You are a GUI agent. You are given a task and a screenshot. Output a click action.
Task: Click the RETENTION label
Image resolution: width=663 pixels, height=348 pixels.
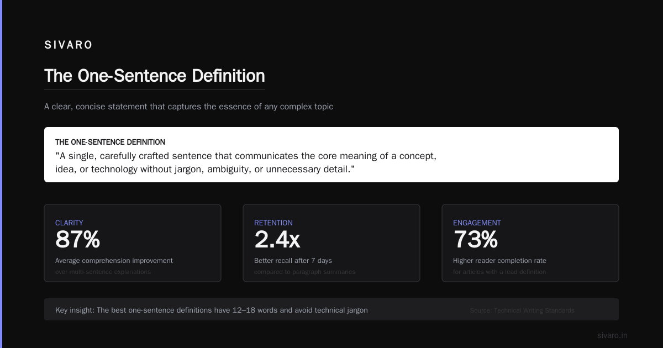coord(273,223)
